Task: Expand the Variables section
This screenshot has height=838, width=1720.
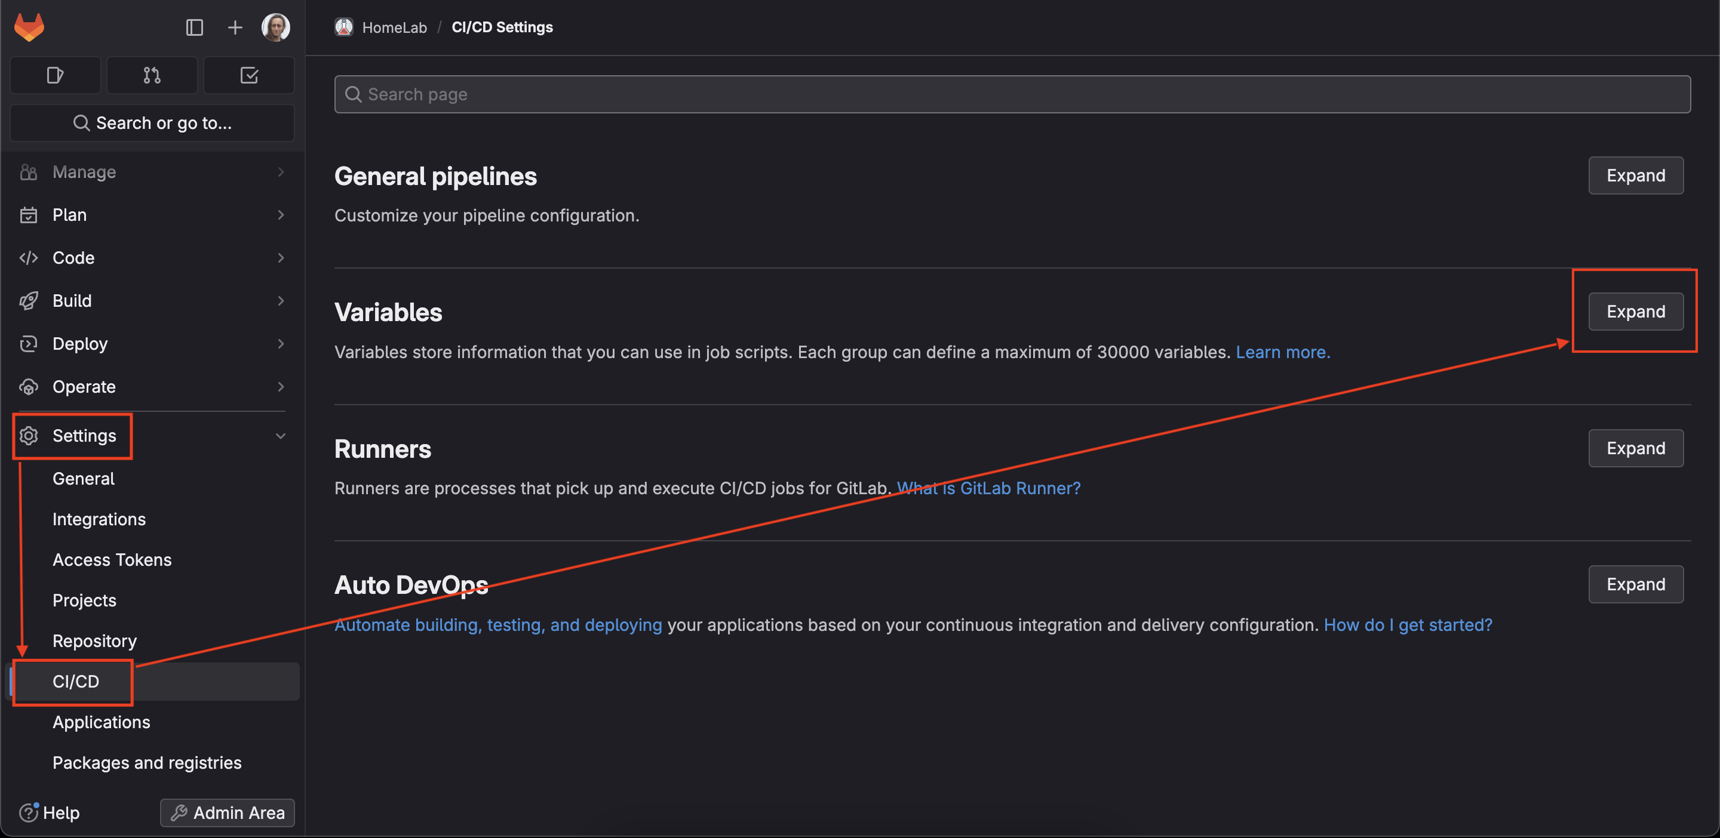Action: [1635, 312]
